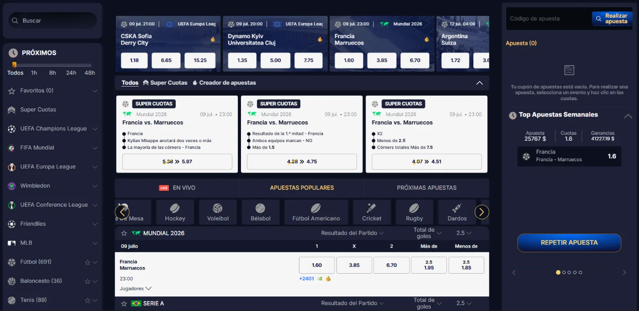Click the empty bet slip coupon icon
The image size is (639, 311).
click(569, 70)
